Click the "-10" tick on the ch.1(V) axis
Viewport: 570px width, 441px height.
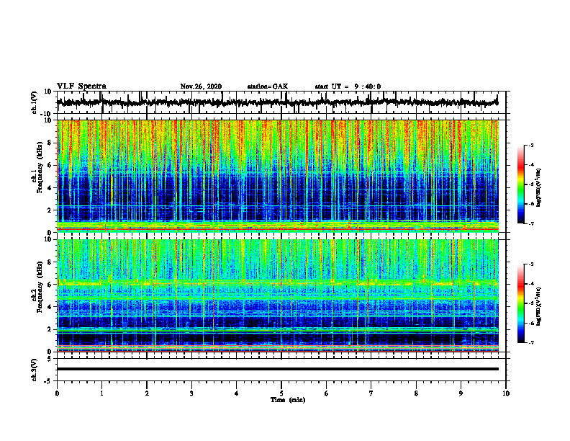point(47,114)
